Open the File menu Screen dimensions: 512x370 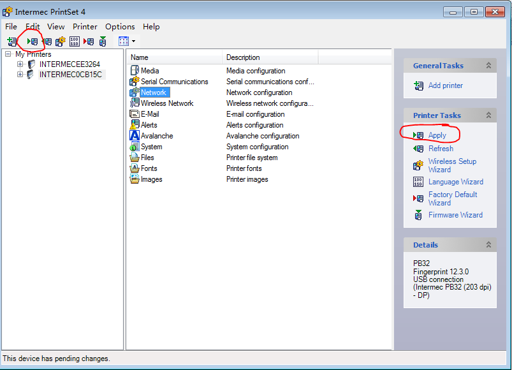pos(11,27)
